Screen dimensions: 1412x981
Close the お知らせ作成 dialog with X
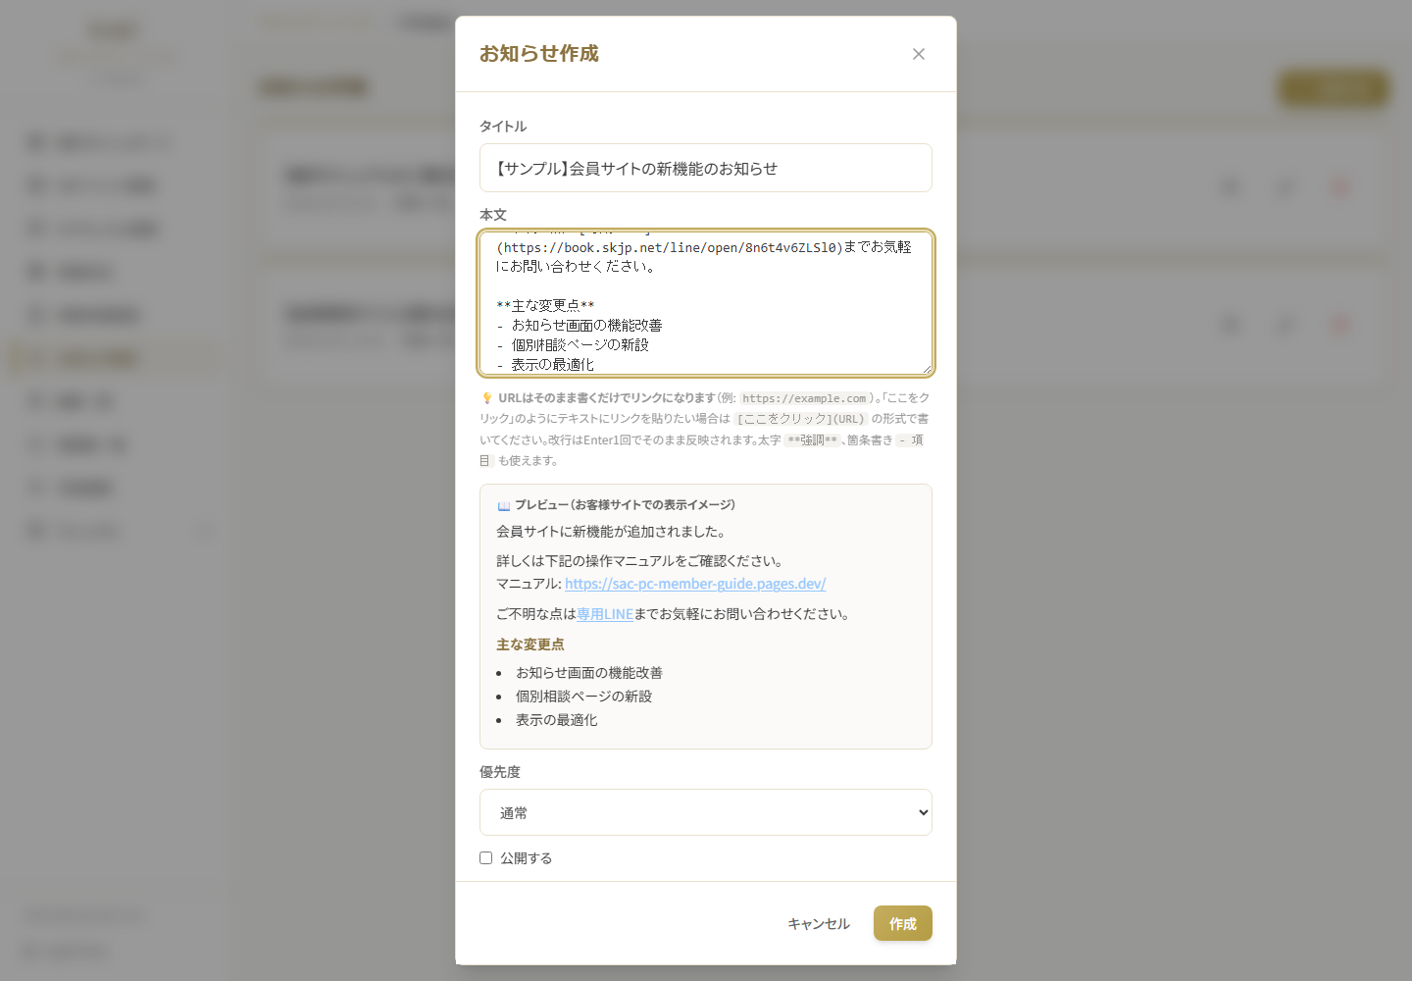pos(919,54)
